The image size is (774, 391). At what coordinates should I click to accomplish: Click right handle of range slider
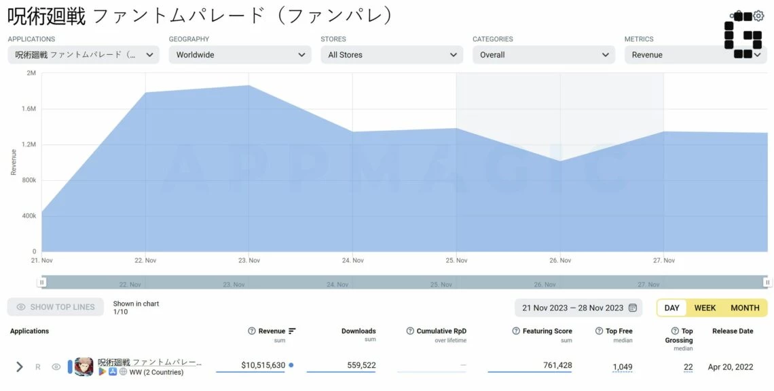click(x=767, y=282)
